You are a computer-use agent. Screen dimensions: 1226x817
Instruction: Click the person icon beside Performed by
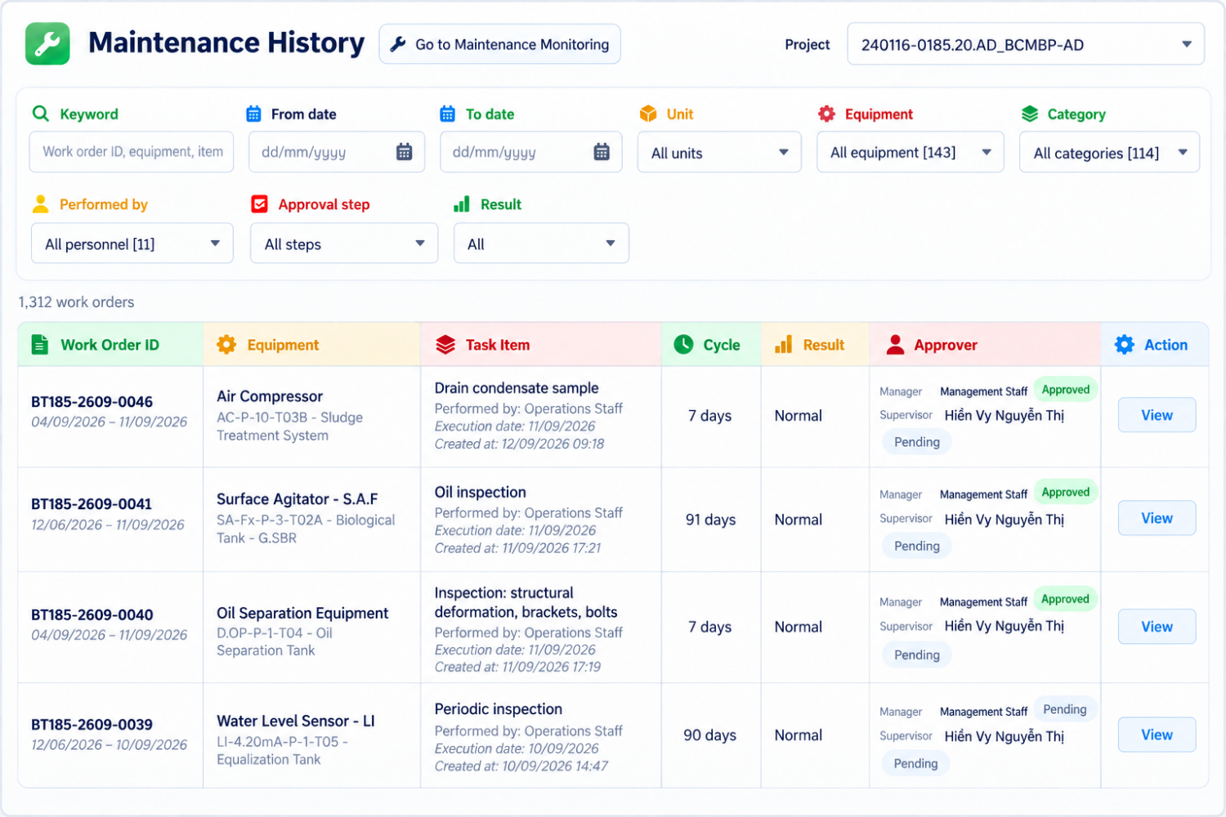[x=40, y=204]
